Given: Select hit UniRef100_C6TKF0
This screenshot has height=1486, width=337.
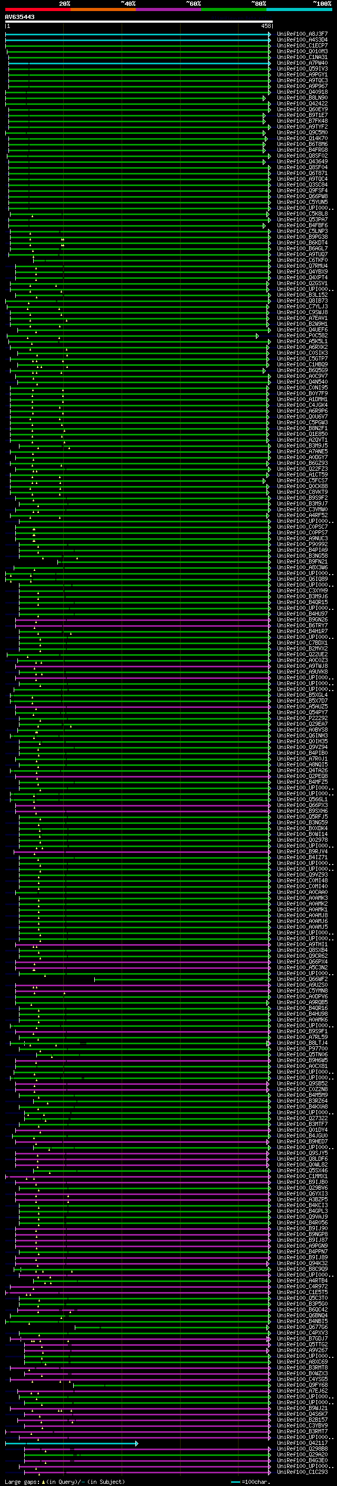Looking at the screenshot, I should click(x=302, y=260).
